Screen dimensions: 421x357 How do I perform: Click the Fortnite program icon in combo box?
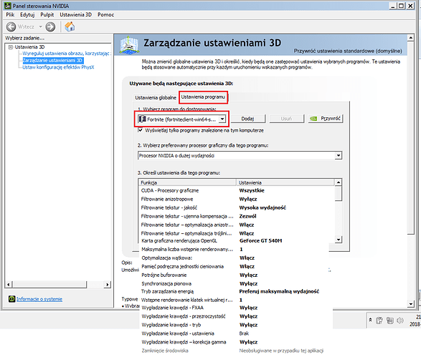[x=142, y=119]
